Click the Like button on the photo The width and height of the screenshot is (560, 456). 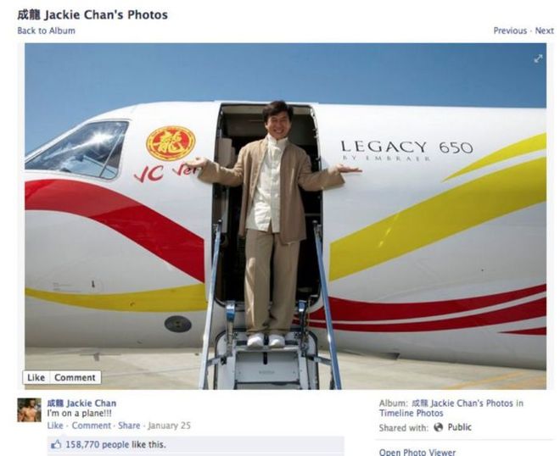[36, 377]
